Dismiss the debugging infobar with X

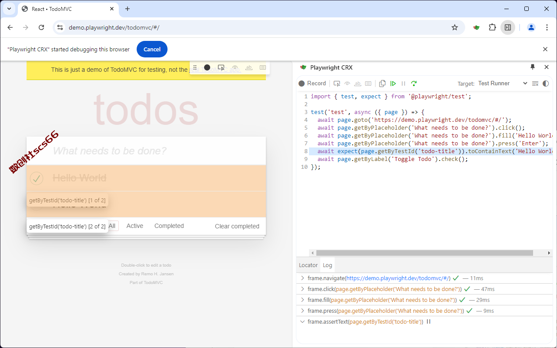click(545, 49)
